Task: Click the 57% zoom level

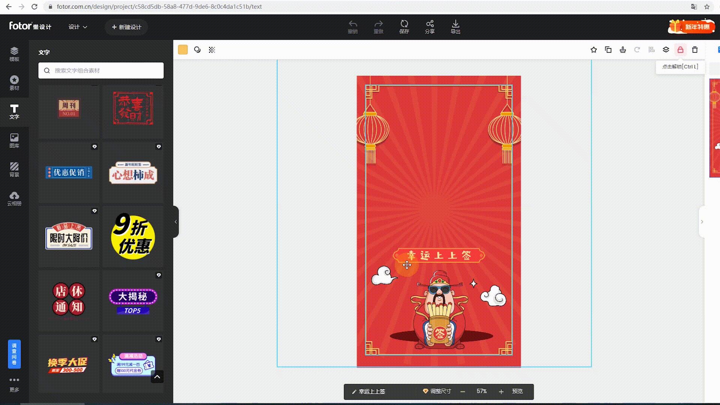Action: (481, 391)
